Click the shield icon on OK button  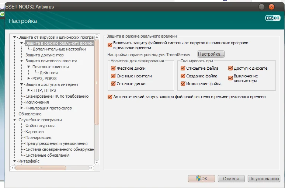(198, 178)
